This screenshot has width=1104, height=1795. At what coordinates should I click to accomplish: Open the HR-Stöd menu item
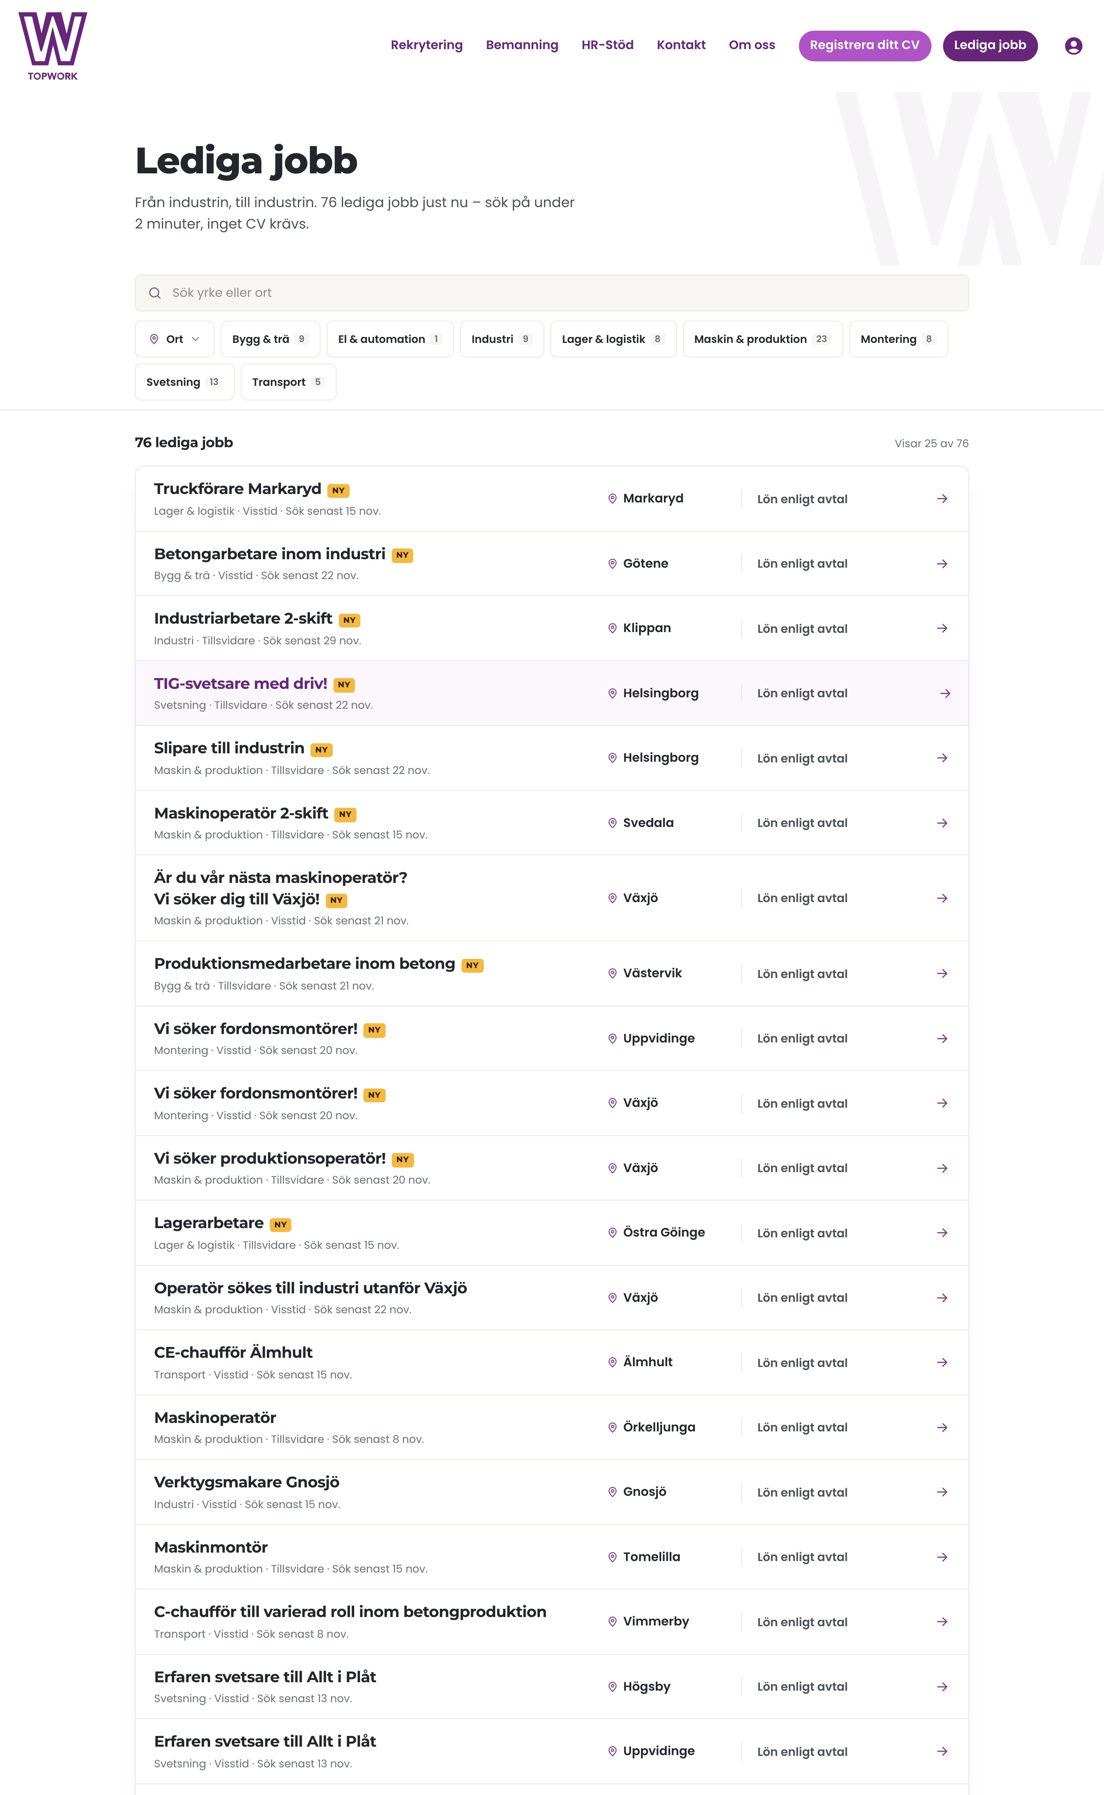point(608,45)
